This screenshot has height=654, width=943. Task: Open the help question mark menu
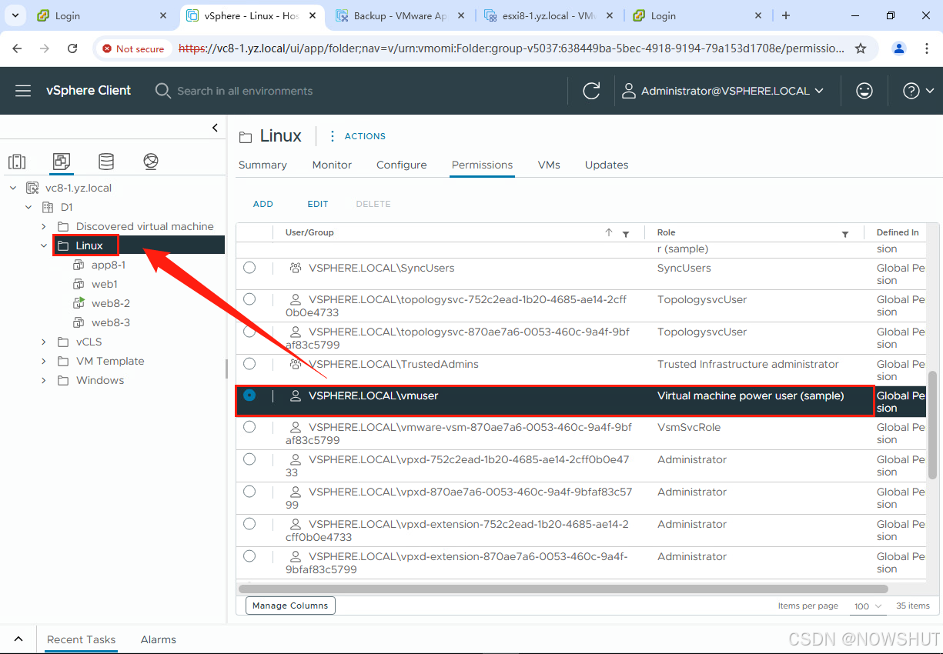tap(918, 91)
